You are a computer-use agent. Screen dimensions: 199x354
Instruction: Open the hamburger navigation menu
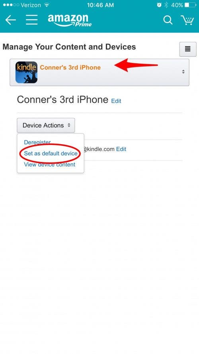coord(31,20)
